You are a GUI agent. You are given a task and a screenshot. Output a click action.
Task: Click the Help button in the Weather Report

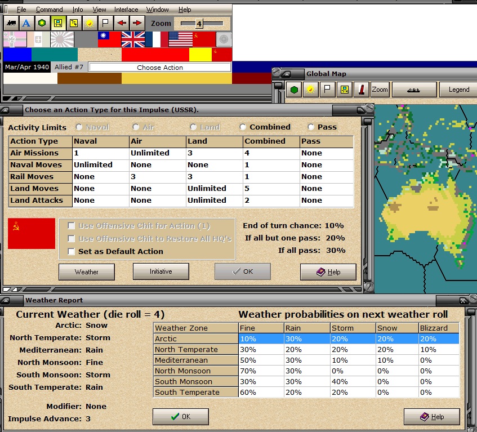(x=432, y=416)
